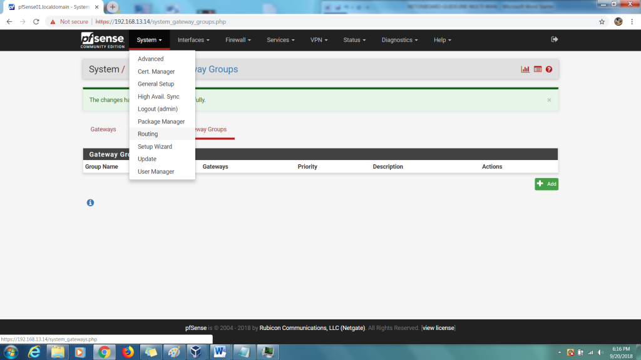Open the traffic graph icon in the breadcrumb bar
Screen dimensions: 641x360
tap(525, 69)
